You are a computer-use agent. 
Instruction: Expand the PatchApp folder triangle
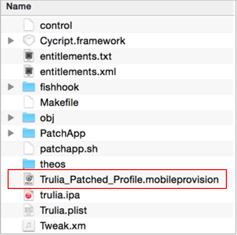(11, 133)
